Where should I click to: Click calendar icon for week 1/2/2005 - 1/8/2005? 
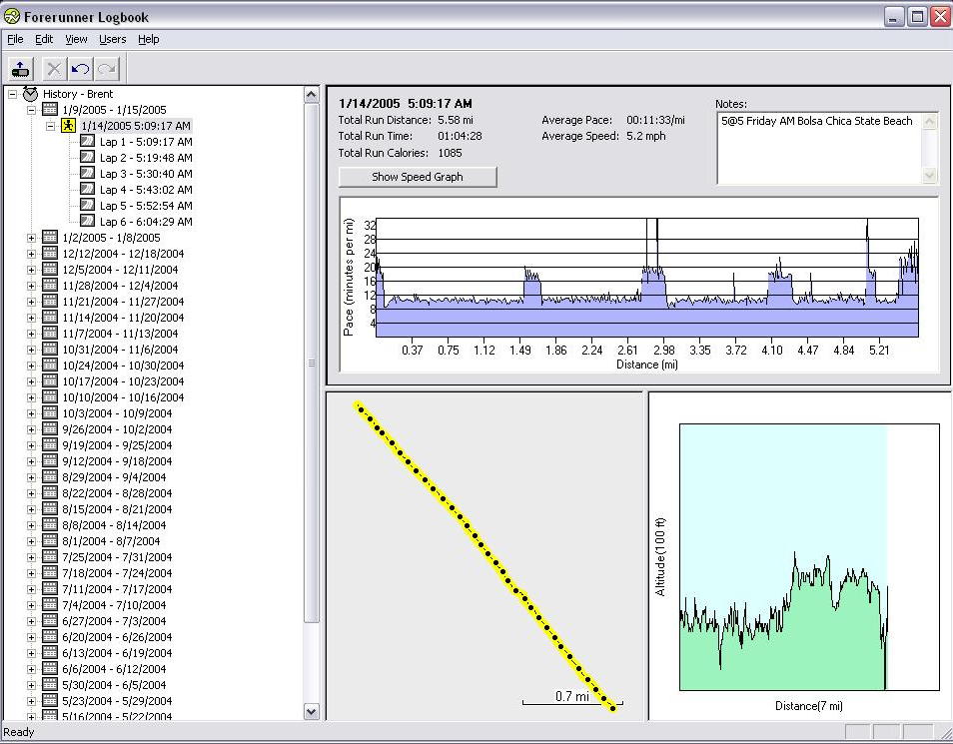(50, 238)
